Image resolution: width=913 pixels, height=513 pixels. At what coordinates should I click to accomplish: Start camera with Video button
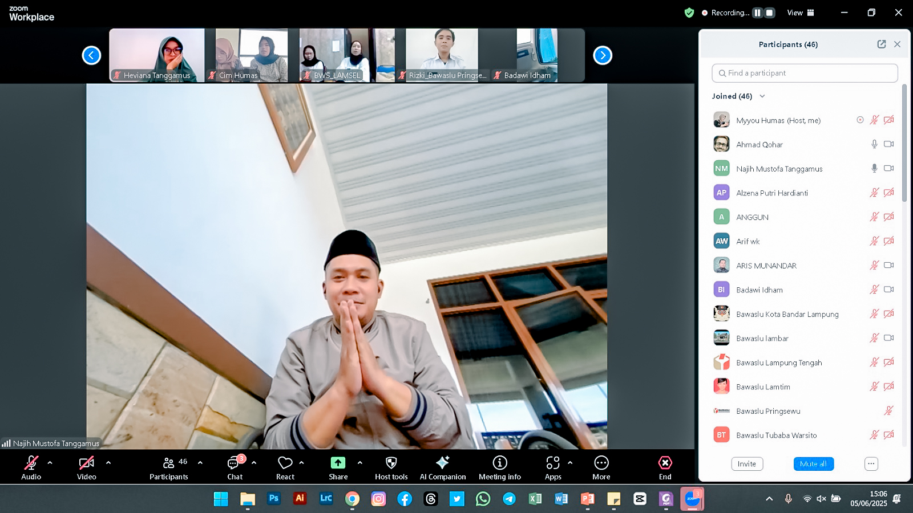pos(87,468)
